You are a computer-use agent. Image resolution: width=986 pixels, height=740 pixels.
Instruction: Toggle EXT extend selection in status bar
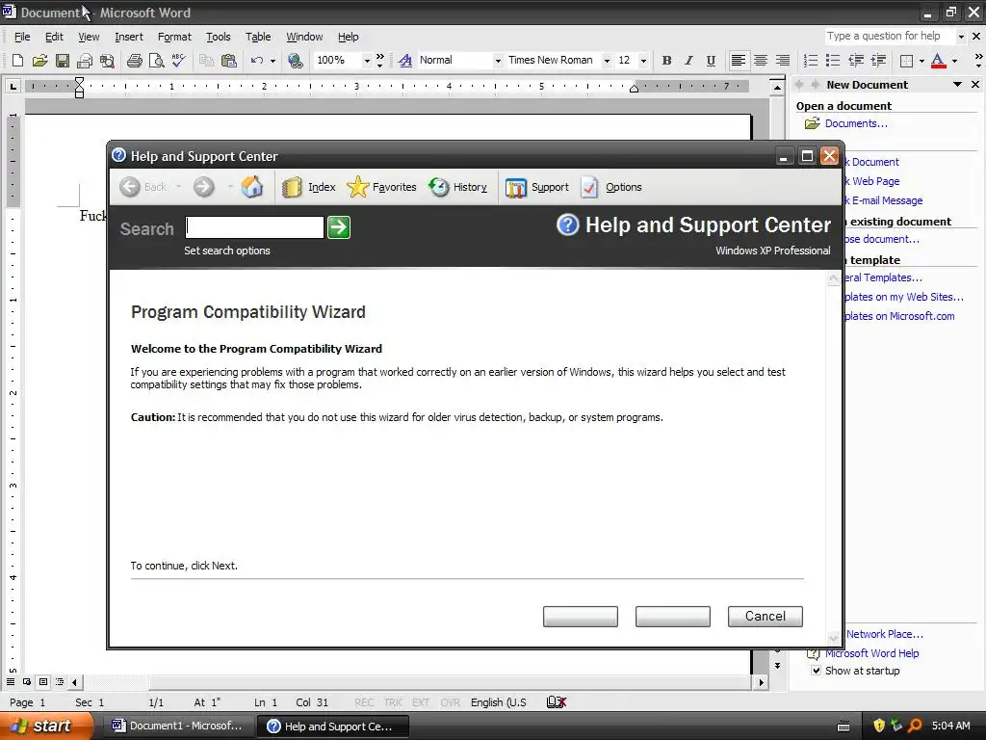point(421,702)
